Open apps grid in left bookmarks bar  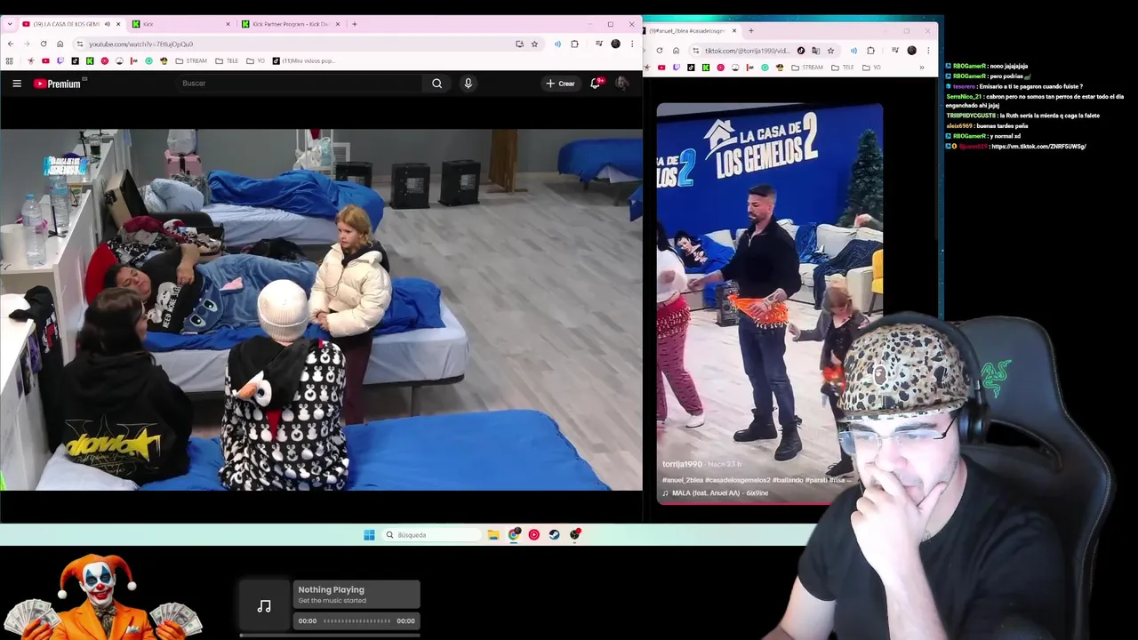click(10, 60)
